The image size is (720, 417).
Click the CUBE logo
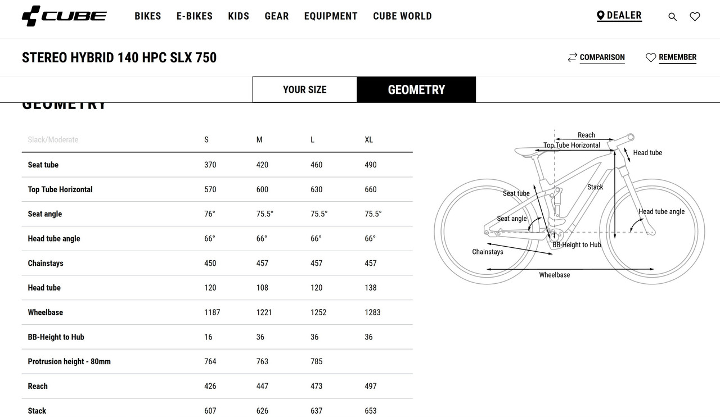64,16
